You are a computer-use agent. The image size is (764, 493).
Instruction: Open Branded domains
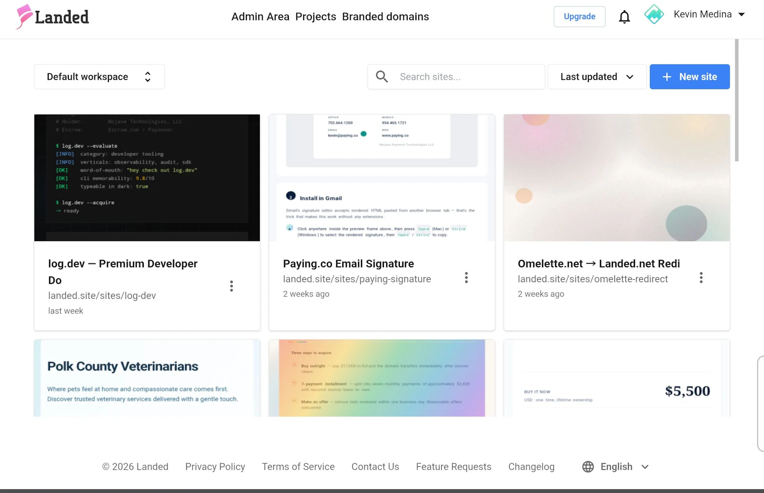point(385,17)
